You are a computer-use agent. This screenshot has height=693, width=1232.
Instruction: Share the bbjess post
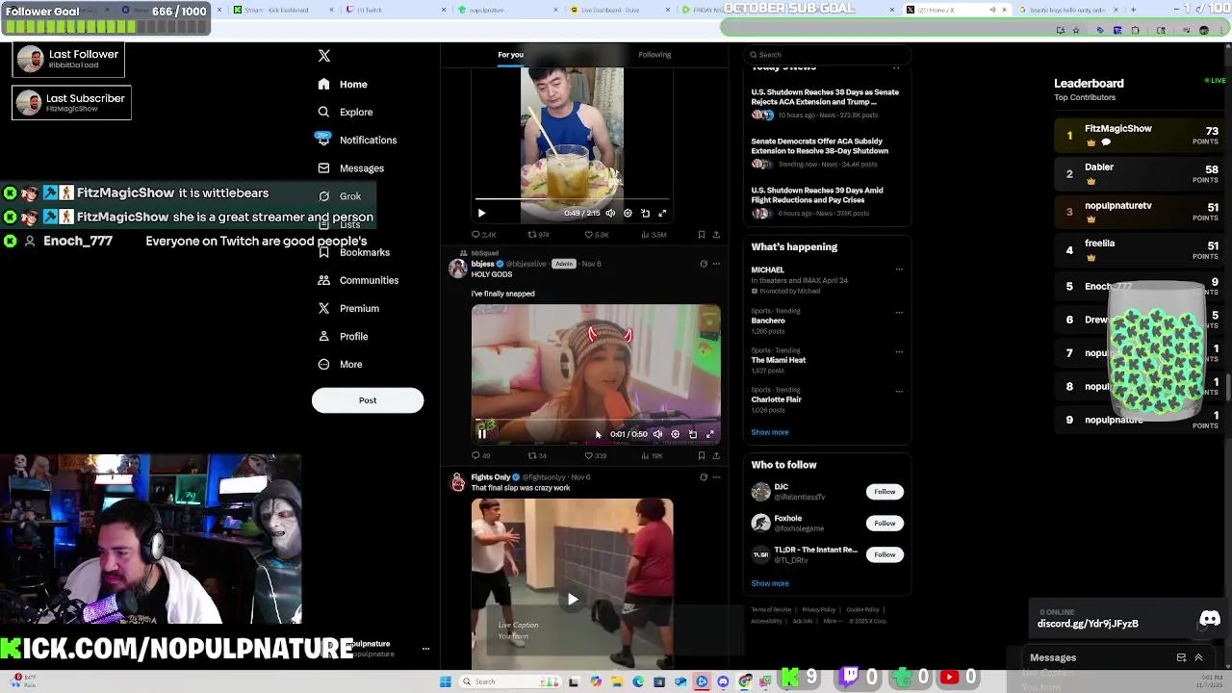tap(716, 456)
